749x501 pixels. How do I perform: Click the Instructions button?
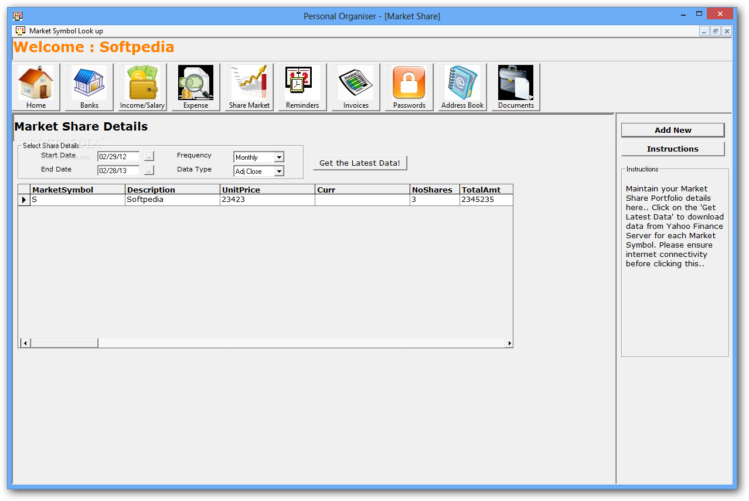click(673, 149)
